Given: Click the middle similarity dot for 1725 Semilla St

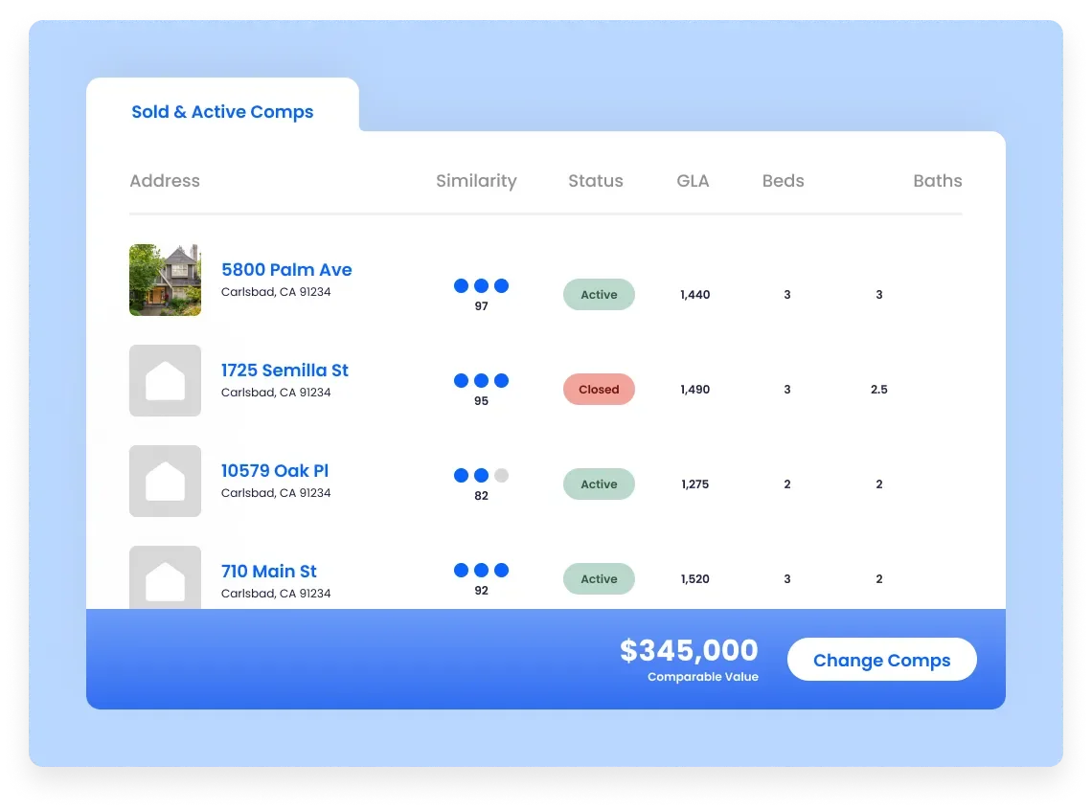Looking at the screenshot, I should tap(482, 379).
